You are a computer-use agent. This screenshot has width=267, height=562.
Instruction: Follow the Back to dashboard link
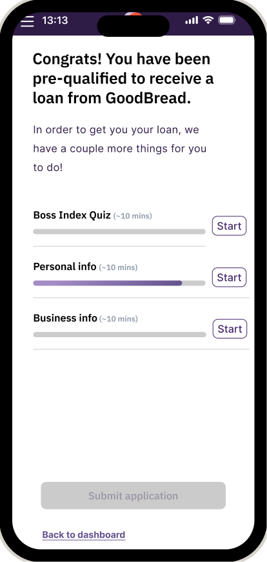84,535
